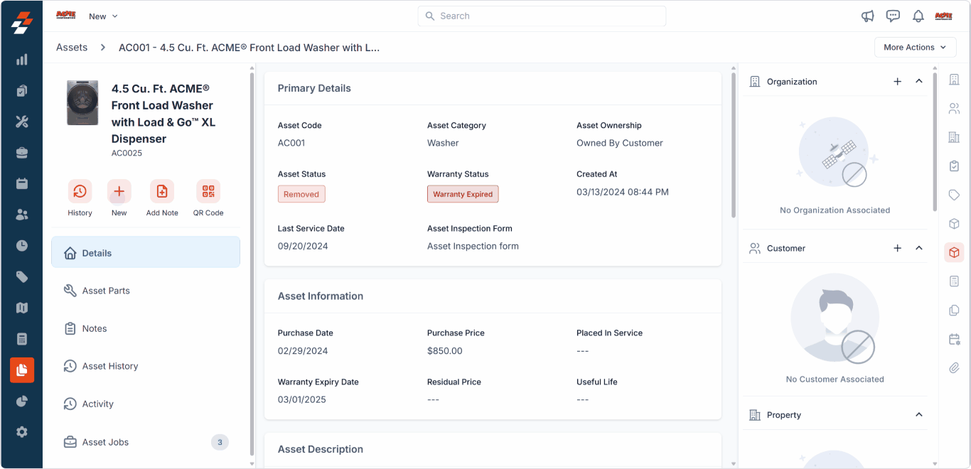This screenshot has width=971, height=469.
Task: Click the New plus icon under asset name
Action: tap(119, 191)
